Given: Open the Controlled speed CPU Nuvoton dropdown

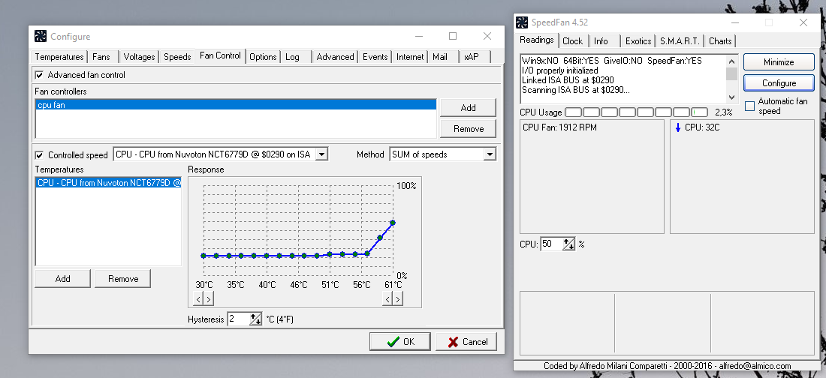Looking at the screenshot, I should click(x=322, y=154).
